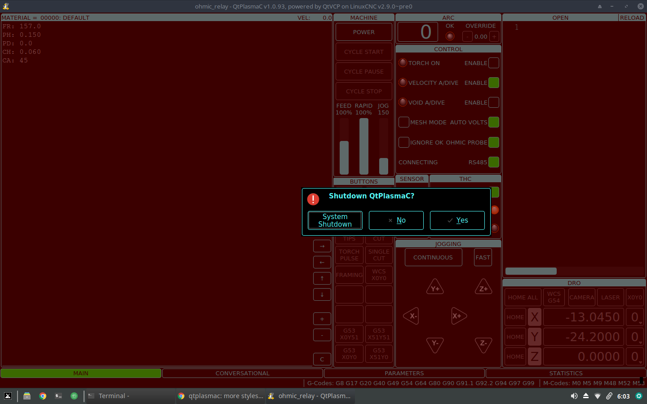Toggle Void A/Dive ENABLE checkbox

tap(494, 102)
